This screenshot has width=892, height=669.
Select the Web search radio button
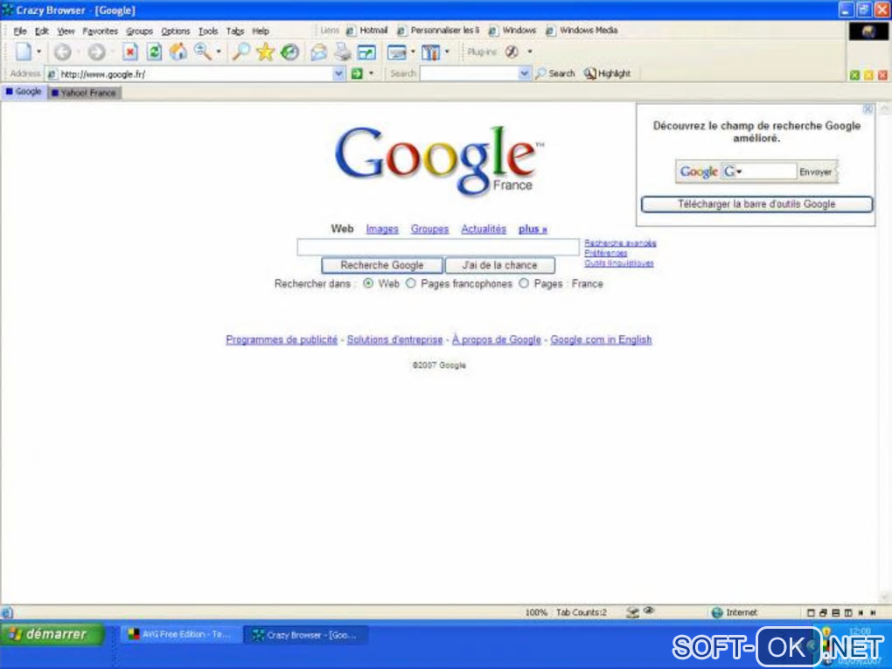(x=368, y=283)
